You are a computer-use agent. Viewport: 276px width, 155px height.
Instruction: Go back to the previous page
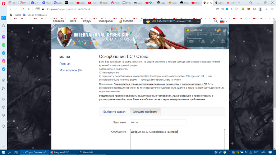point(11,9)
